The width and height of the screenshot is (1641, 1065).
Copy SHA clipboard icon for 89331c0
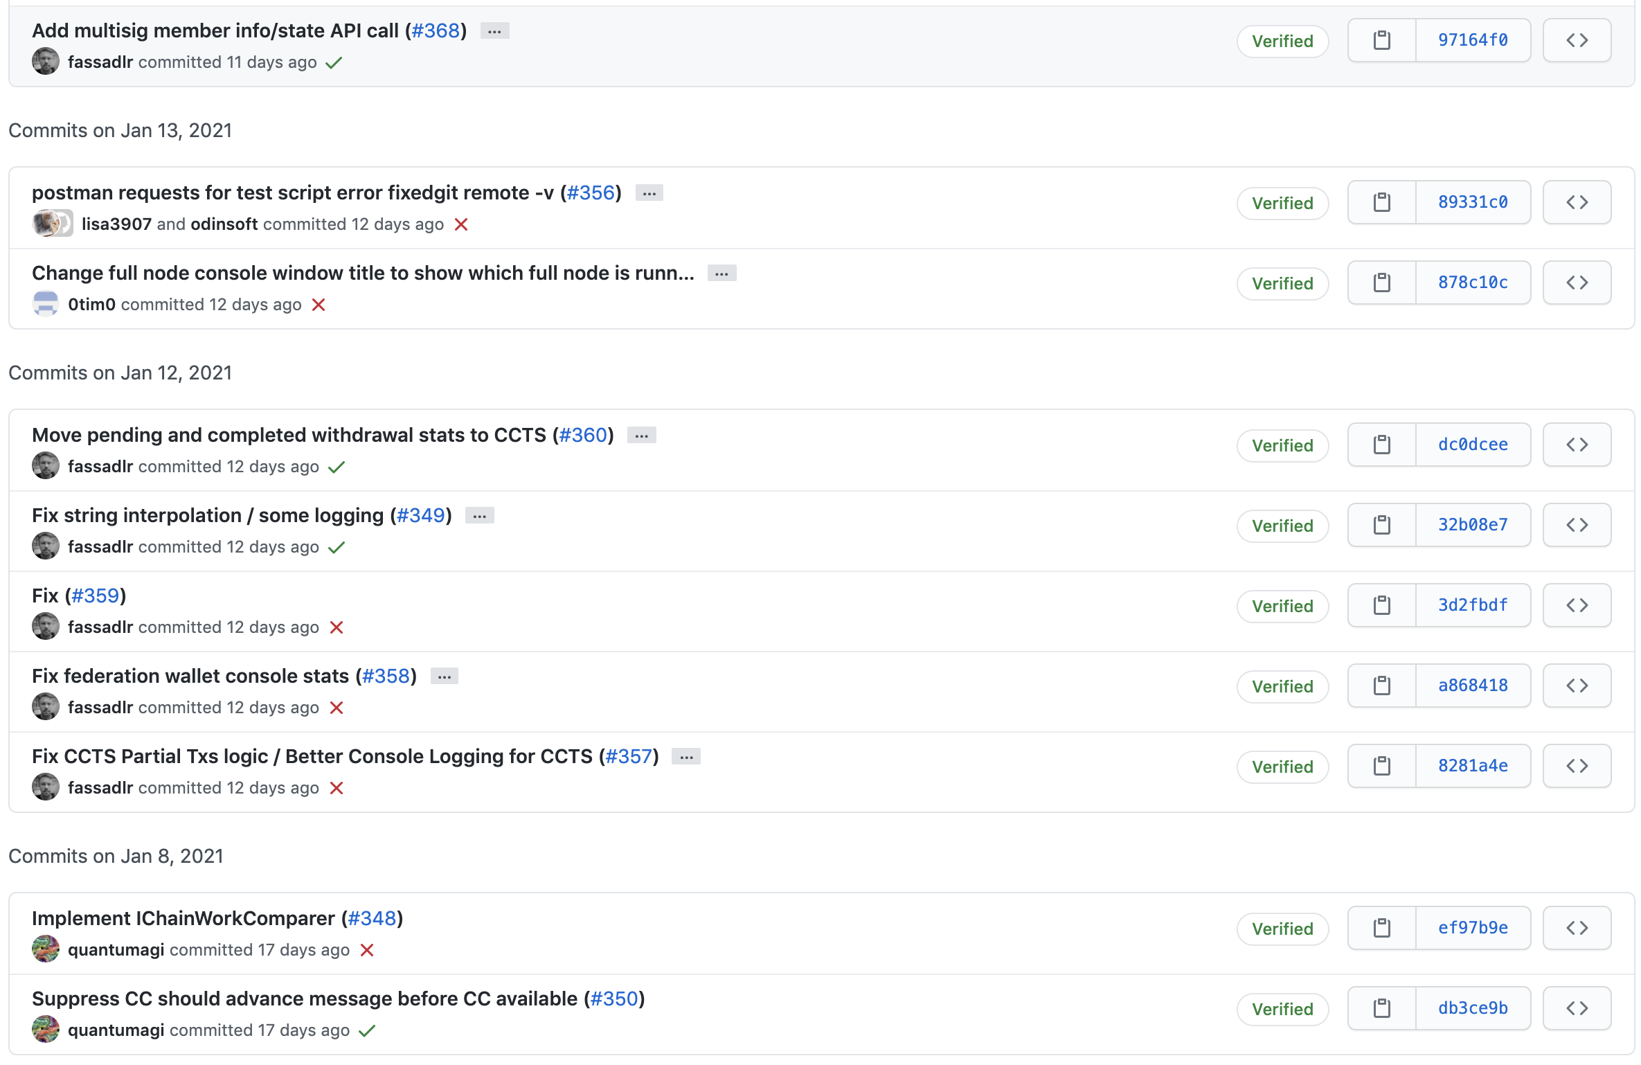coord(1381,202)
